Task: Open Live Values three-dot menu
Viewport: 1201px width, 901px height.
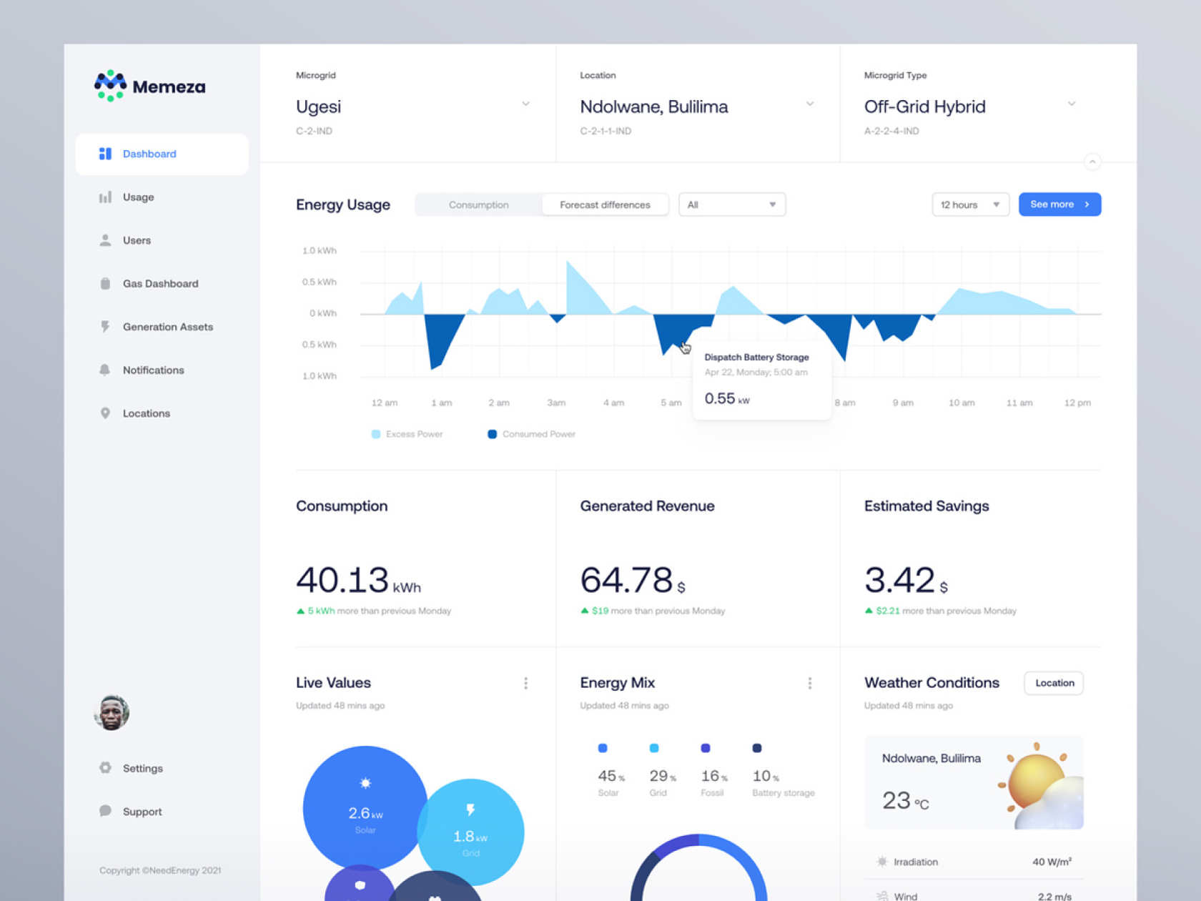Action: click(526, 683)
